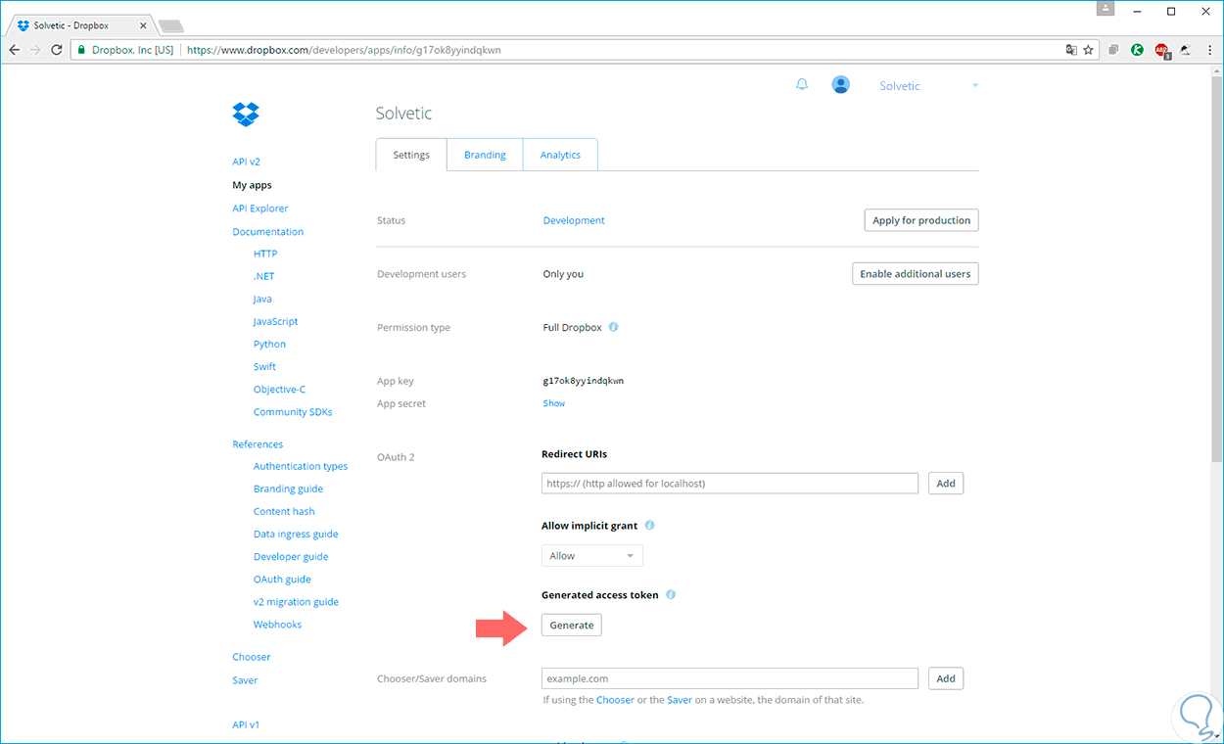Open the Adblock Plus extension icon
This screenshot has height=744, width=1224.
click(1161, 50)
